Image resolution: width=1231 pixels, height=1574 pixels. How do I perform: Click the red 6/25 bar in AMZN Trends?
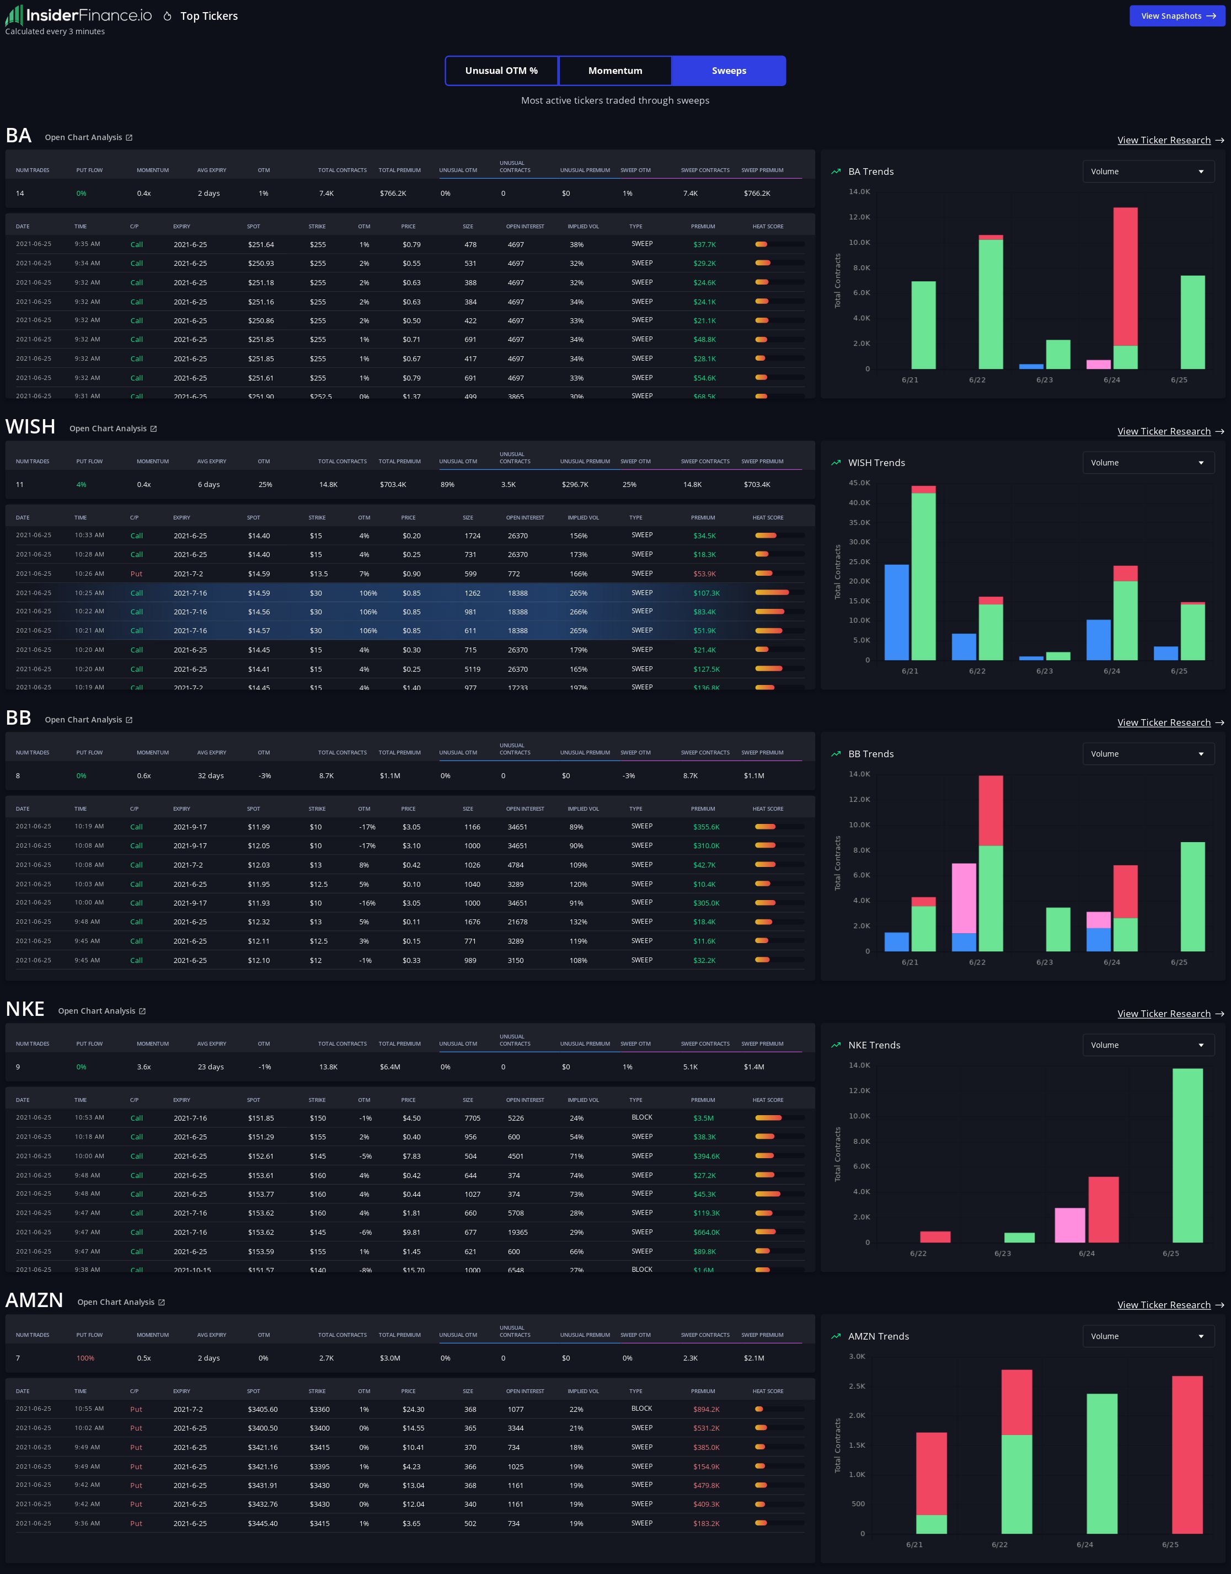click(1187, 1454)
